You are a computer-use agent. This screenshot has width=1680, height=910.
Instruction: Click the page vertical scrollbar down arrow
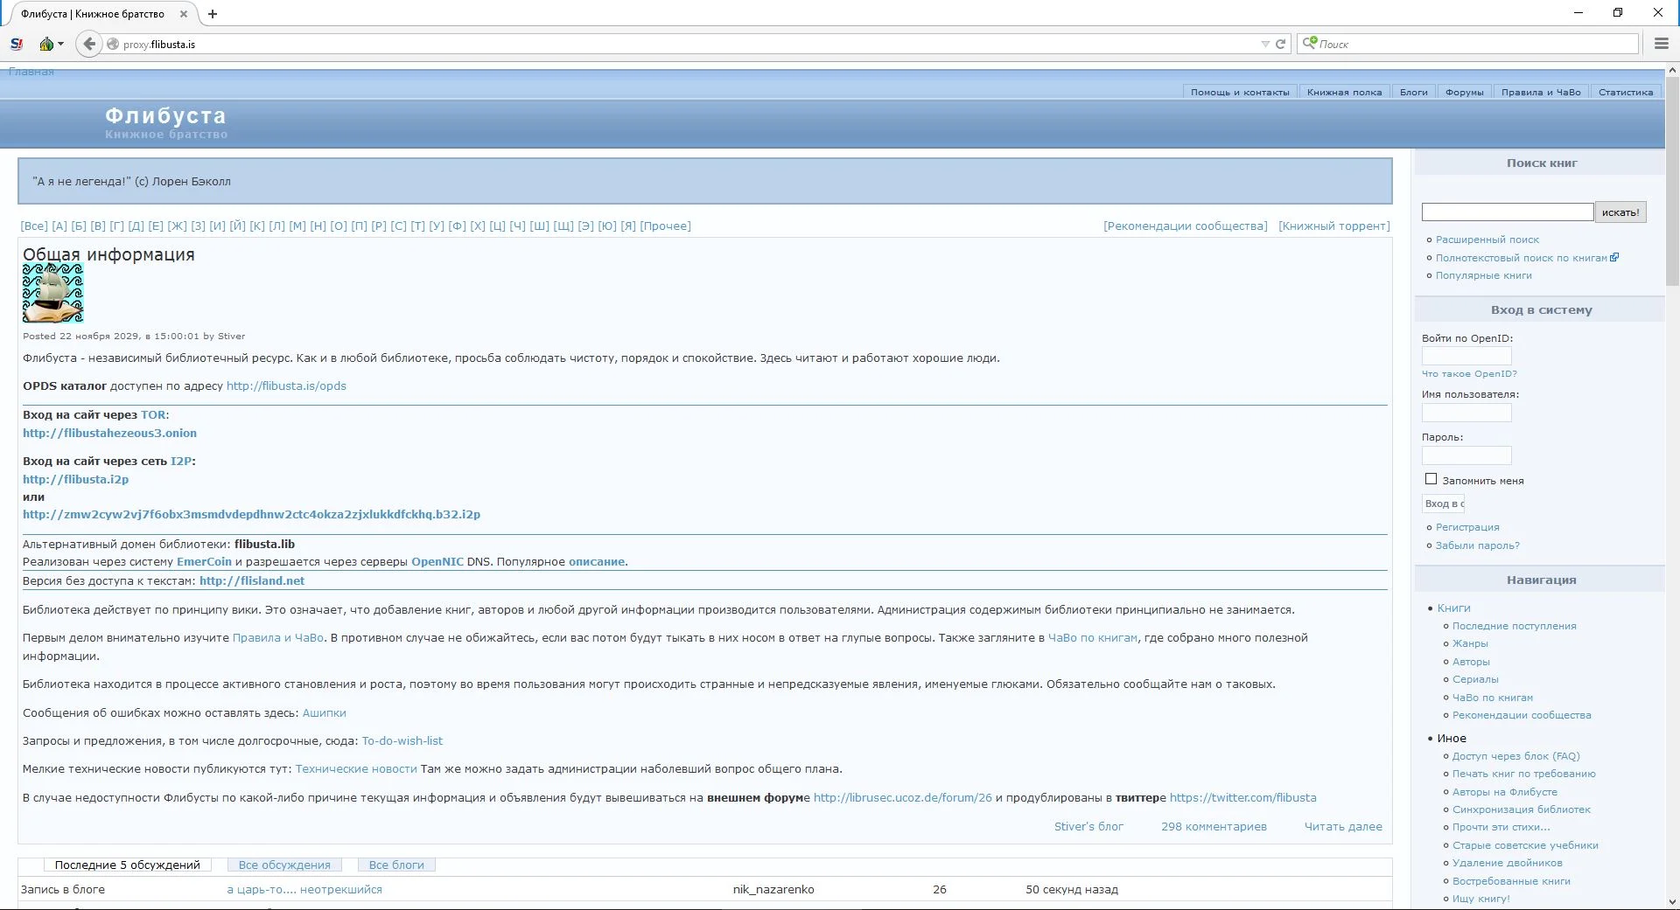point(1672,901)
